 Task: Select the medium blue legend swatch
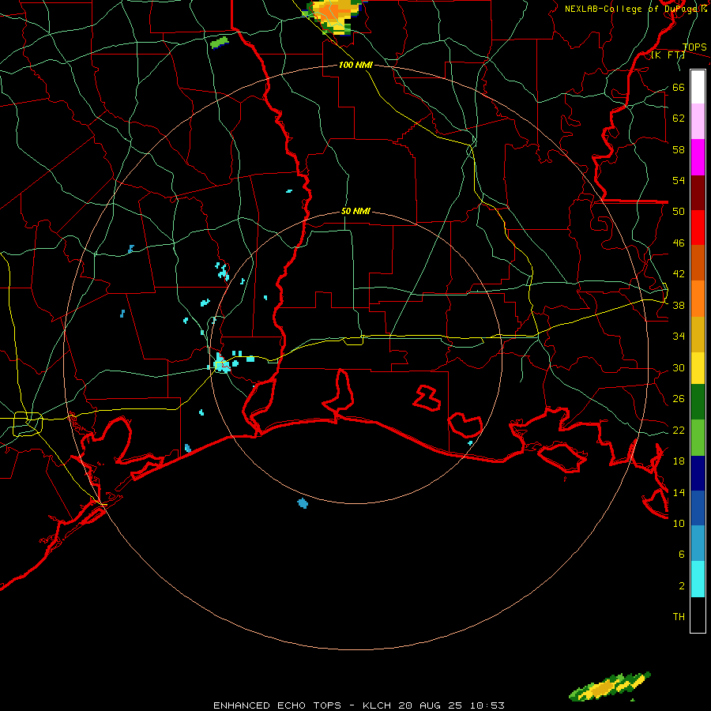pyautogui.click(x=698, y=508)
